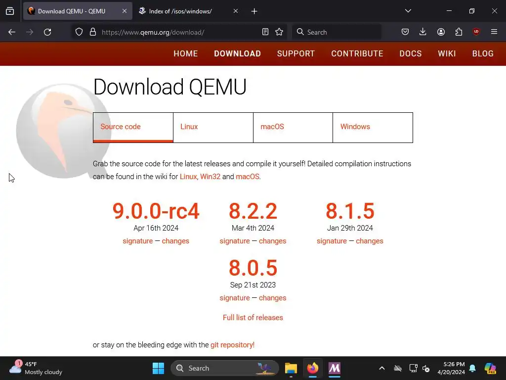The image size is (506, 380).
Task: Expand the list all tabs dropdown
Action: pyautogui.click(x=408, y=11)
